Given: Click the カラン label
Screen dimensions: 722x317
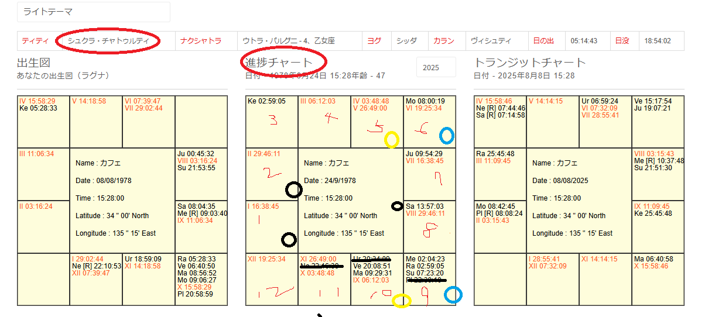Looking at the screenshot, I should pos(443,41).
